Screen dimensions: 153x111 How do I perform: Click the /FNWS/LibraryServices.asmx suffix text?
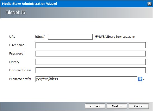click(115, 37)
